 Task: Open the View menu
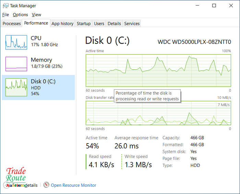36,15
